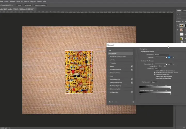Click Diese Ebene white point slider handle
This screenshot has width=186, height=129.
point(170,88)
